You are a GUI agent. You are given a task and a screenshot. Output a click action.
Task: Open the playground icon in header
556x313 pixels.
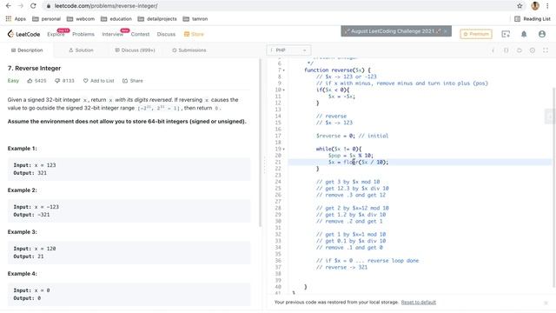click(x=506, y=34)
